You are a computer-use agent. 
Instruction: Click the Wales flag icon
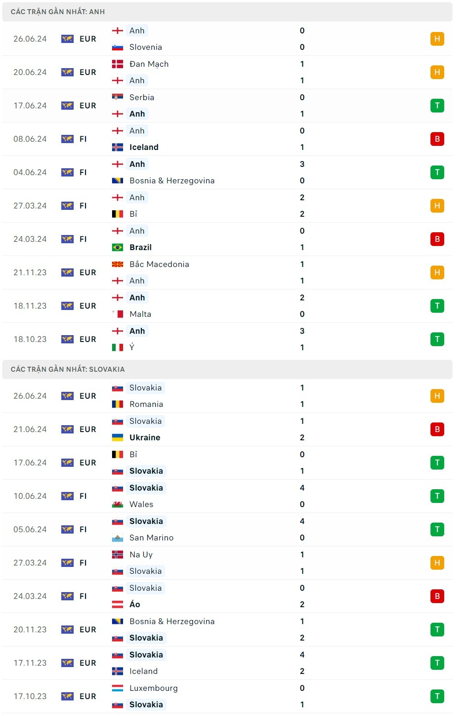click(x=118, y=504)
